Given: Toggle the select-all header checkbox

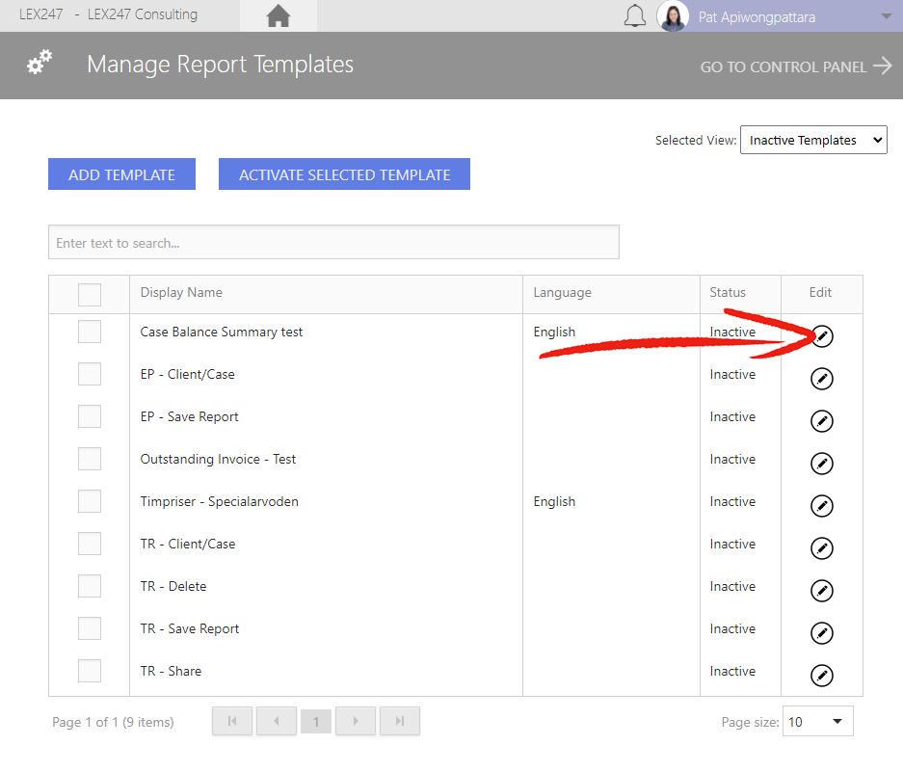Looking at the screenshot, I should pyautogui.click(x=90, y=294).
